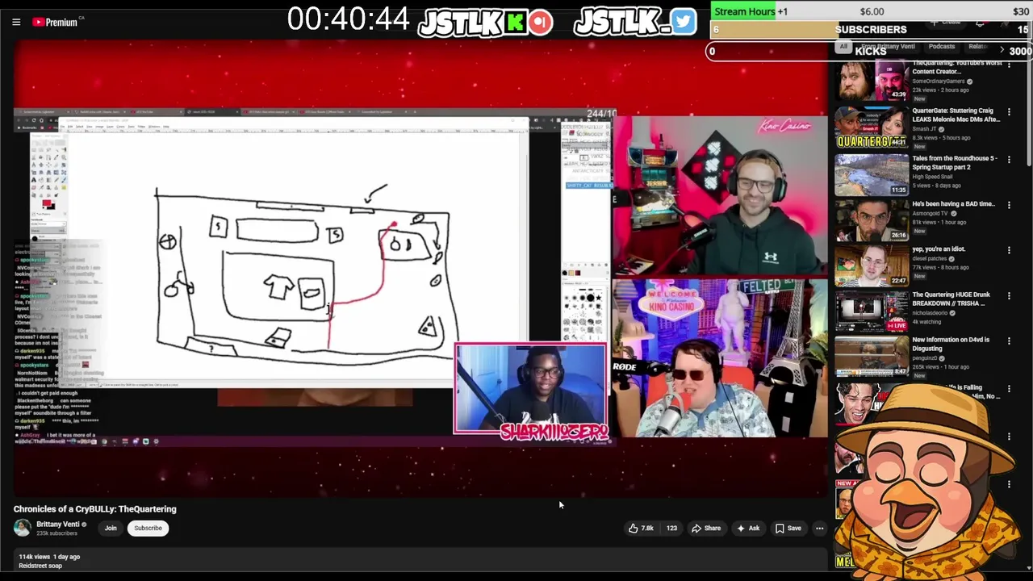Open title 'QuarterGate: Stuttering Craig LEAKS'
This screenshot has height=581, width=1033.
[956, 115]
